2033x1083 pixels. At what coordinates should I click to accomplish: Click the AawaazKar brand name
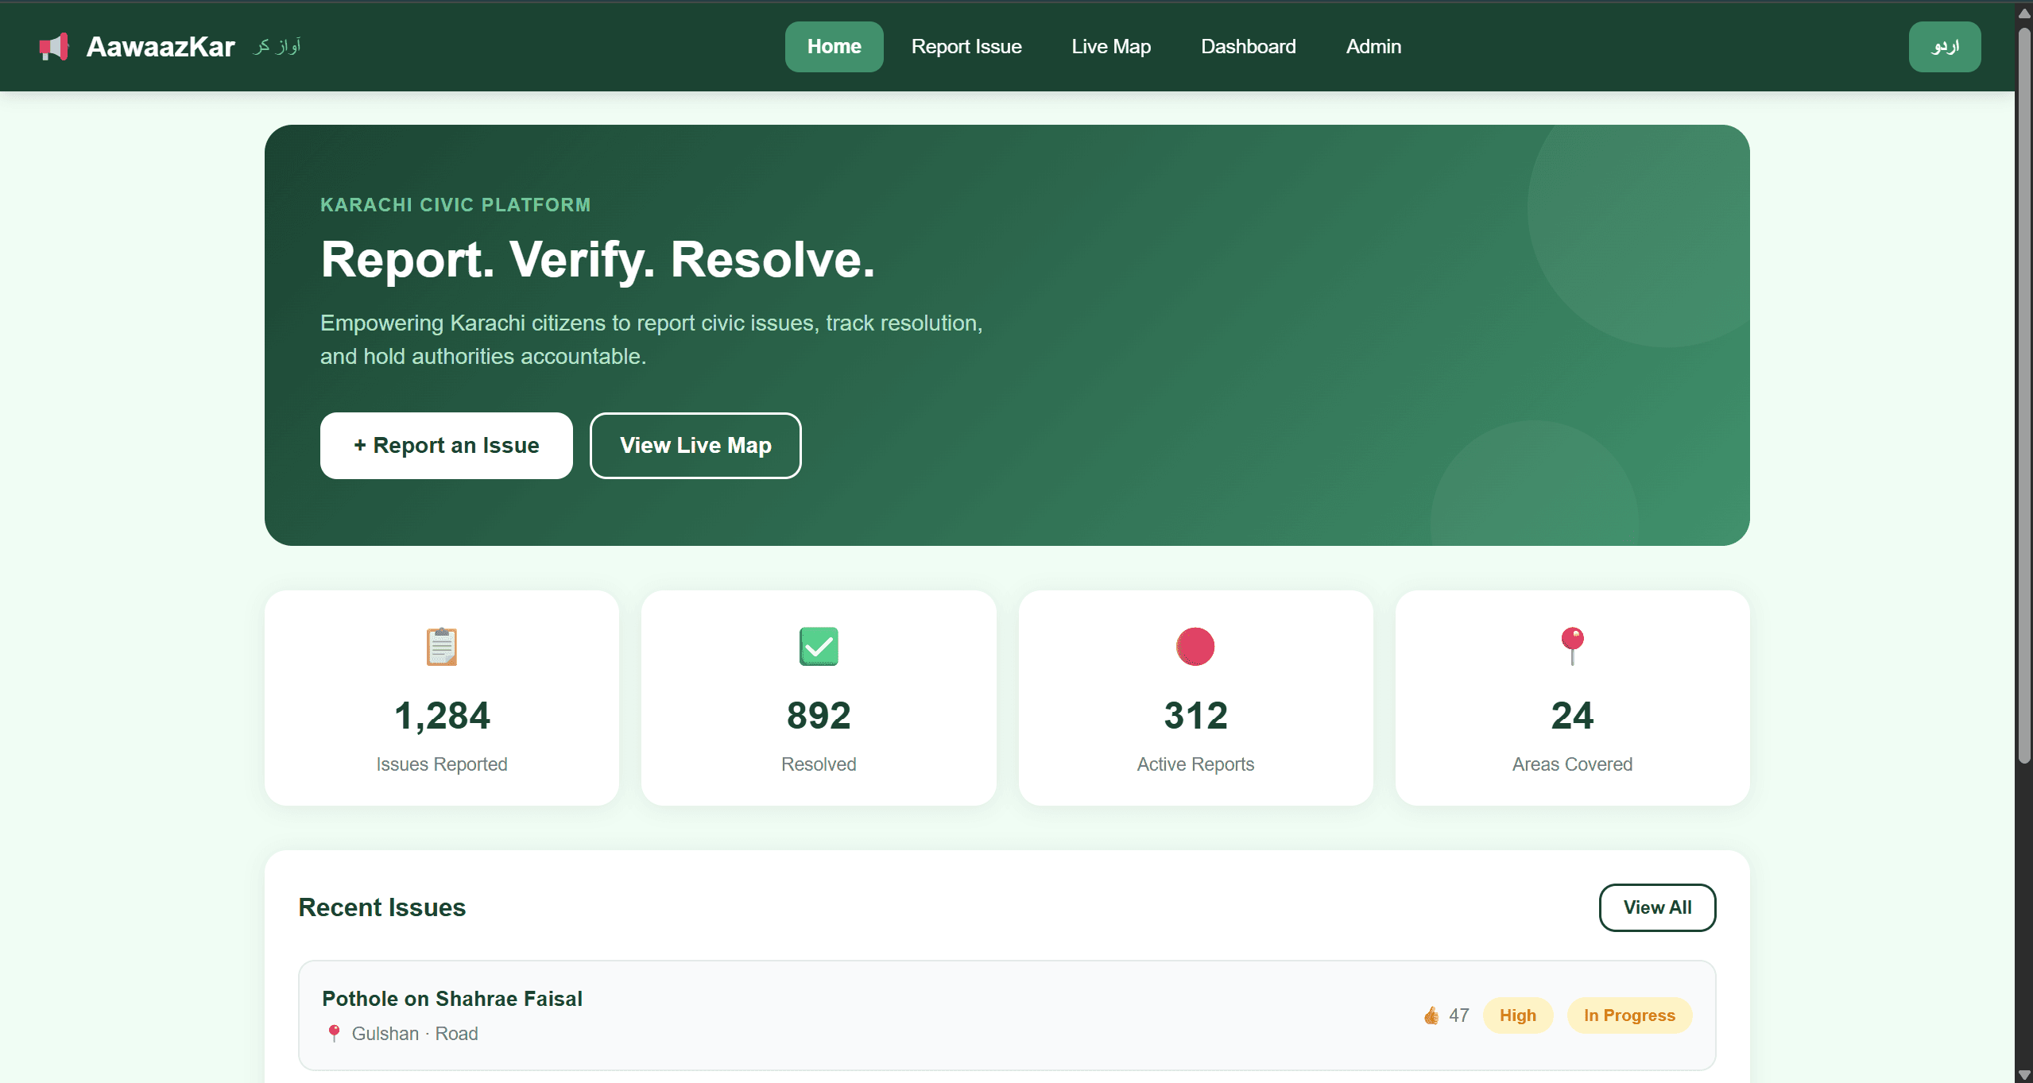(x=161, y=47)
